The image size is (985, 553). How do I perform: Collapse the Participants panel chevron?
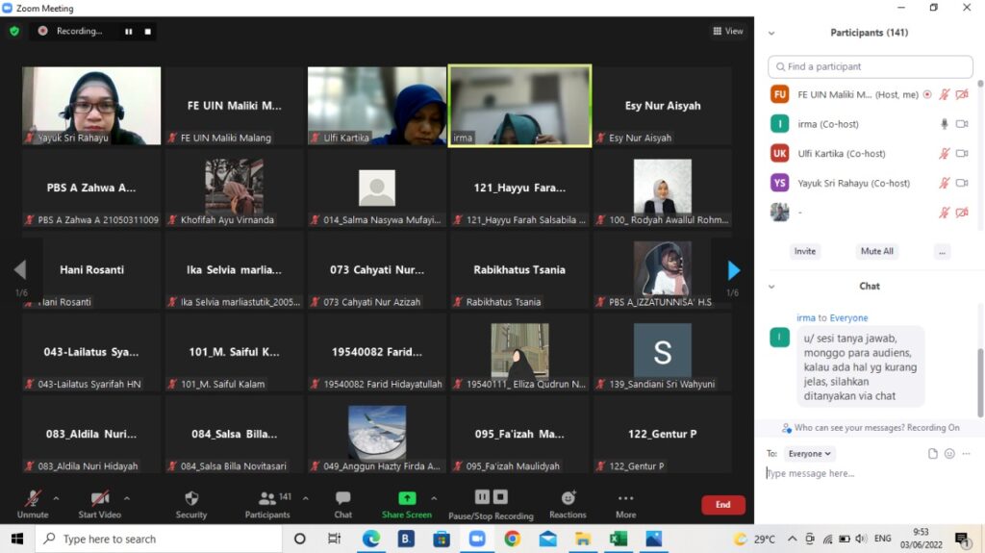pyautogui.click(x=771, y=33)
